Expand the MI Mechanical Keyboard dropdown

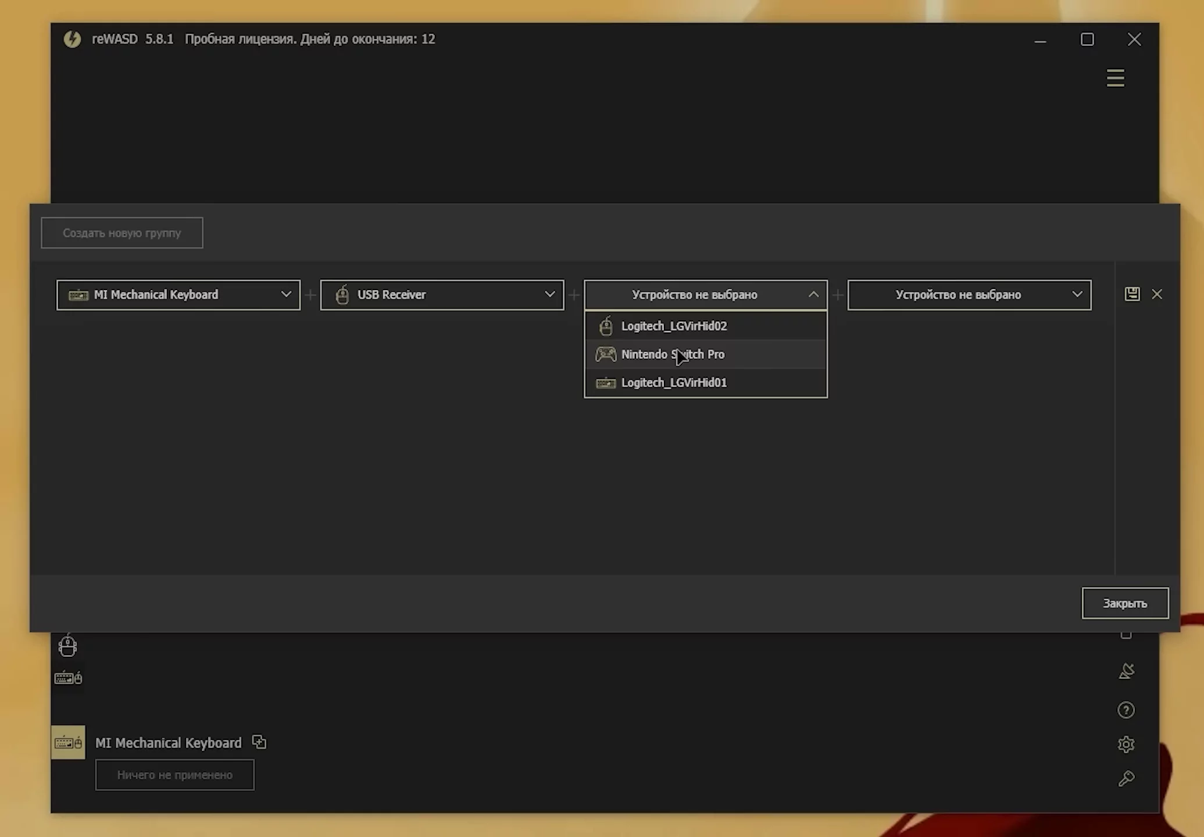(x=178, y=295)
